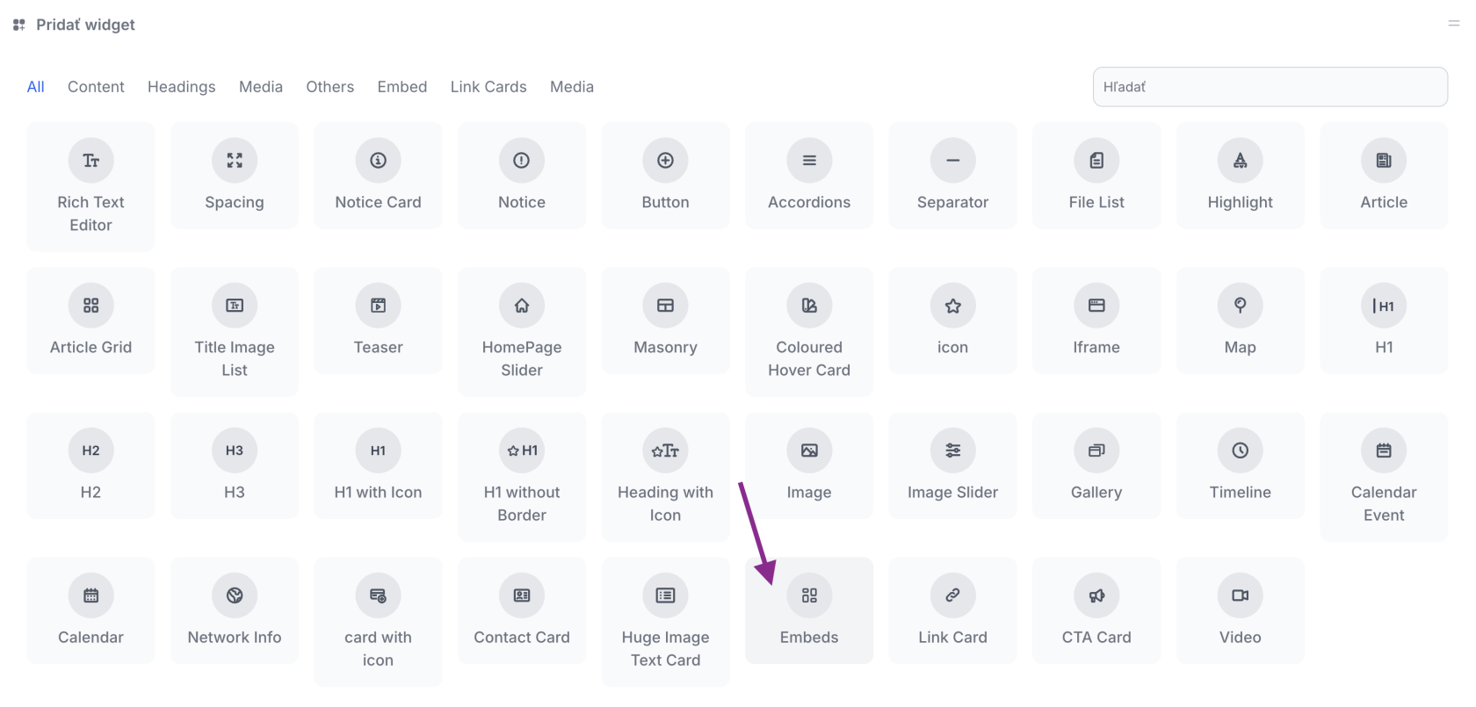Show the All widgets tab
The width and height of the screenshot is (1476, 707).
pos(36,87)
